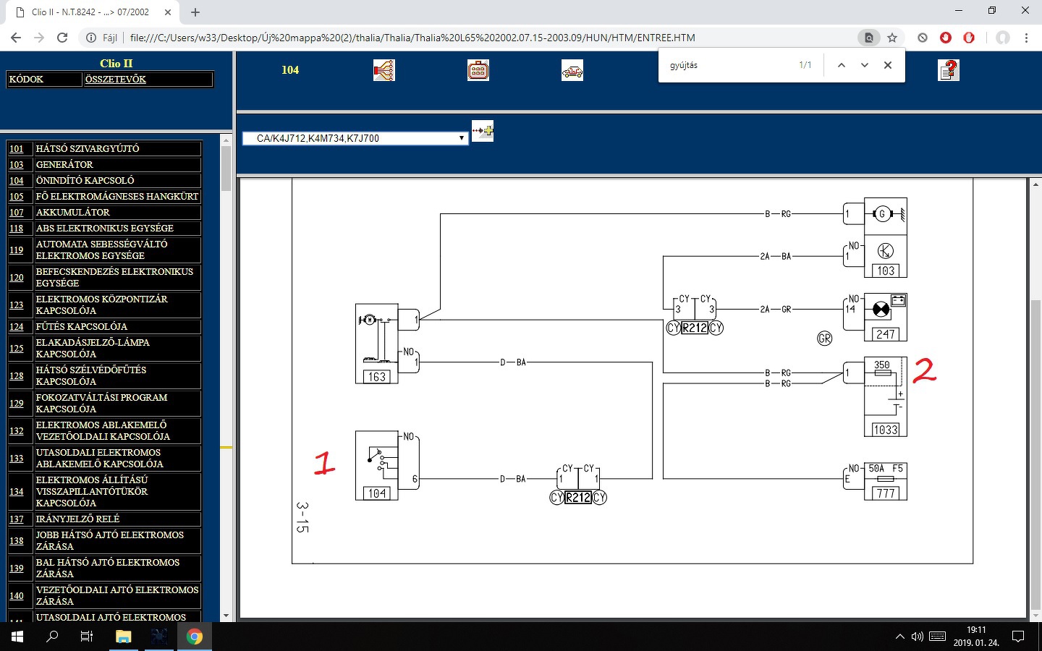Open the notification center icon
1042x651 pixels.
tap(1018, 637)
